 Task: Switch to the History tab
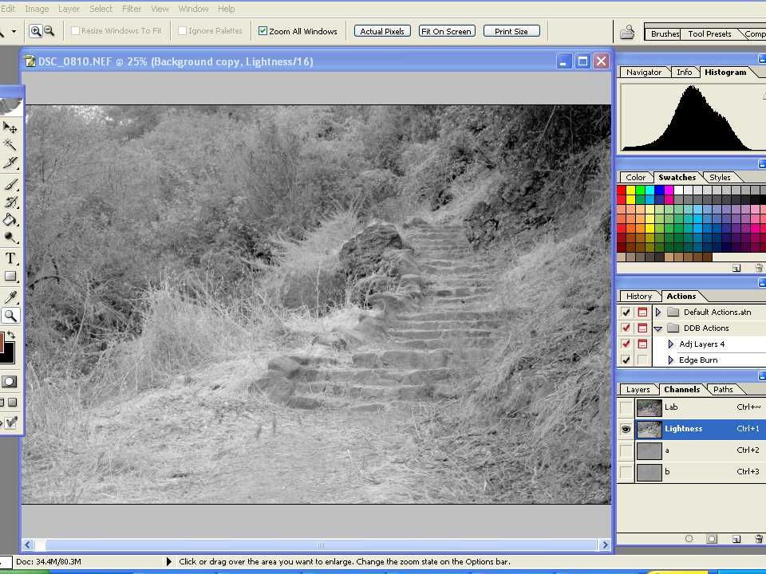pos(639,297)
